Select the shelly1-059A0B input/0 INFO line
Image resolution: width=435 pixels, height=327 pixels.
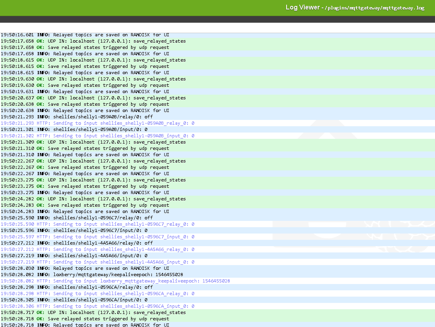pos(95,129)
